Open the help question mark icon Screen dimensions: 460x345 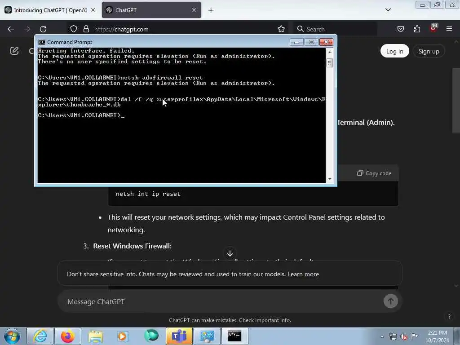click(x=449, y=316)
